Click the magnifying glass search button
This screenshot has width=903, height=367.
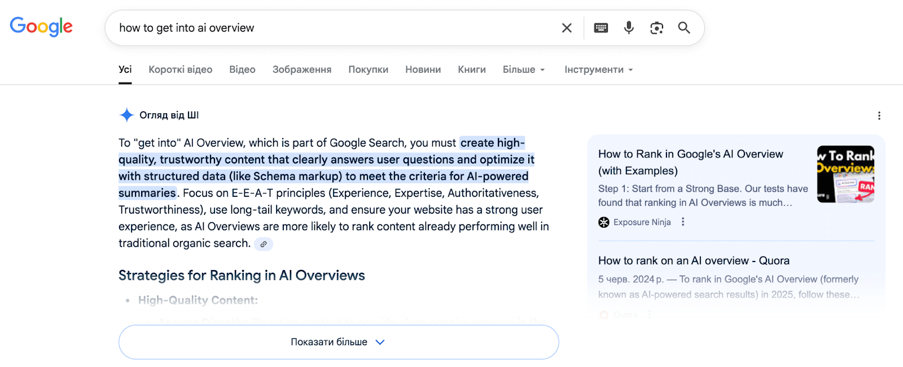click(684, 28)
